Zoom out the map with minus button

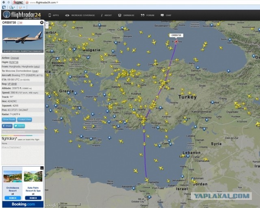click(47, 27)
